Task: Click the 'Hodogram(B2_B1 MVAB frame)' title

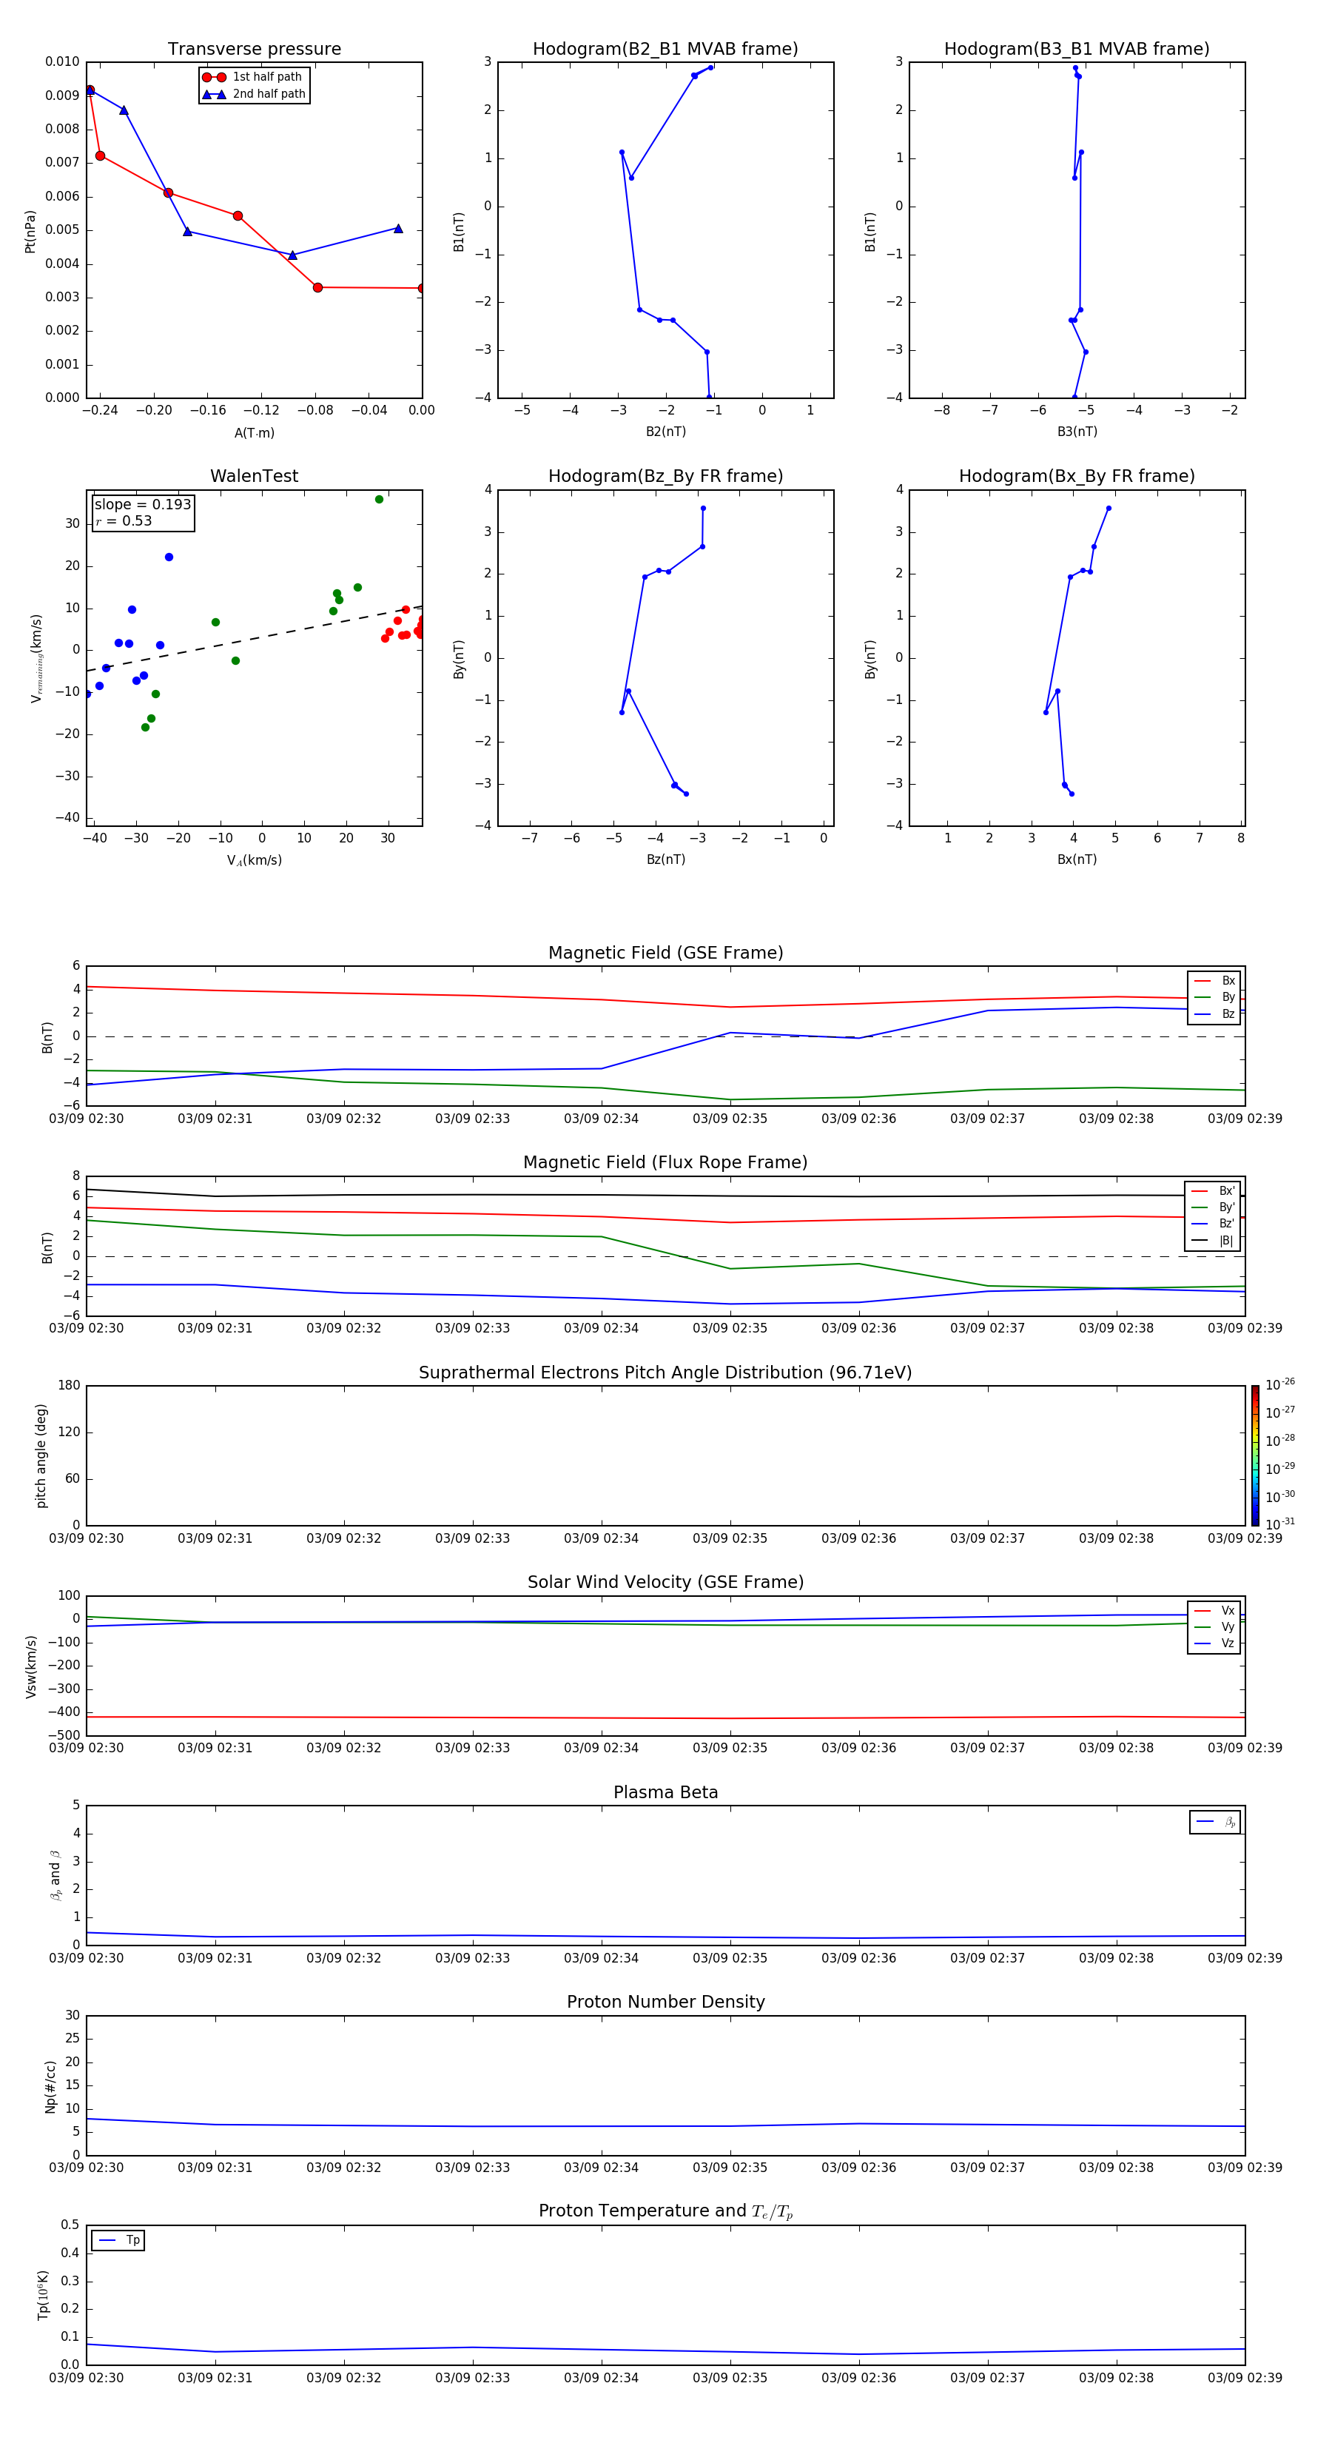Action: [x=665, y=50]
